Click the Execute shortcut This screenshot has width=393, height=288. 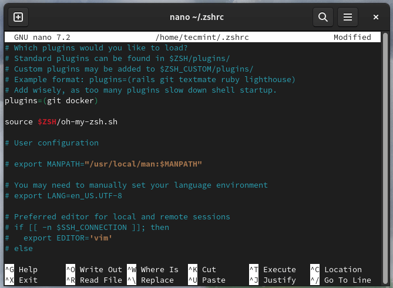coord(279,270)
